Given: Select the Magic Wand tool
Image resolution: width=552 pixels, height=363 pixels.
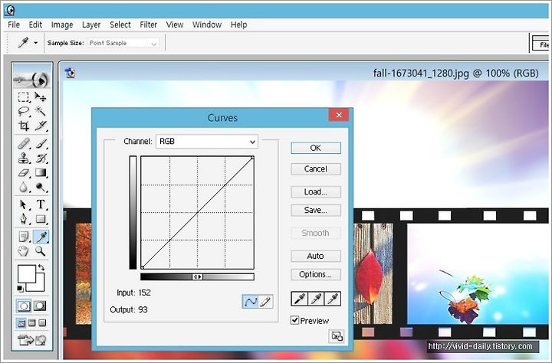Looking at the screenshot, I should (x=40, y=111).
